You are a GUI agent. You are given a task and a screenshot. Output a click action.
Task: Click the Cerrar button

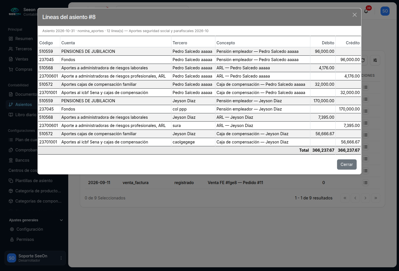347,164
